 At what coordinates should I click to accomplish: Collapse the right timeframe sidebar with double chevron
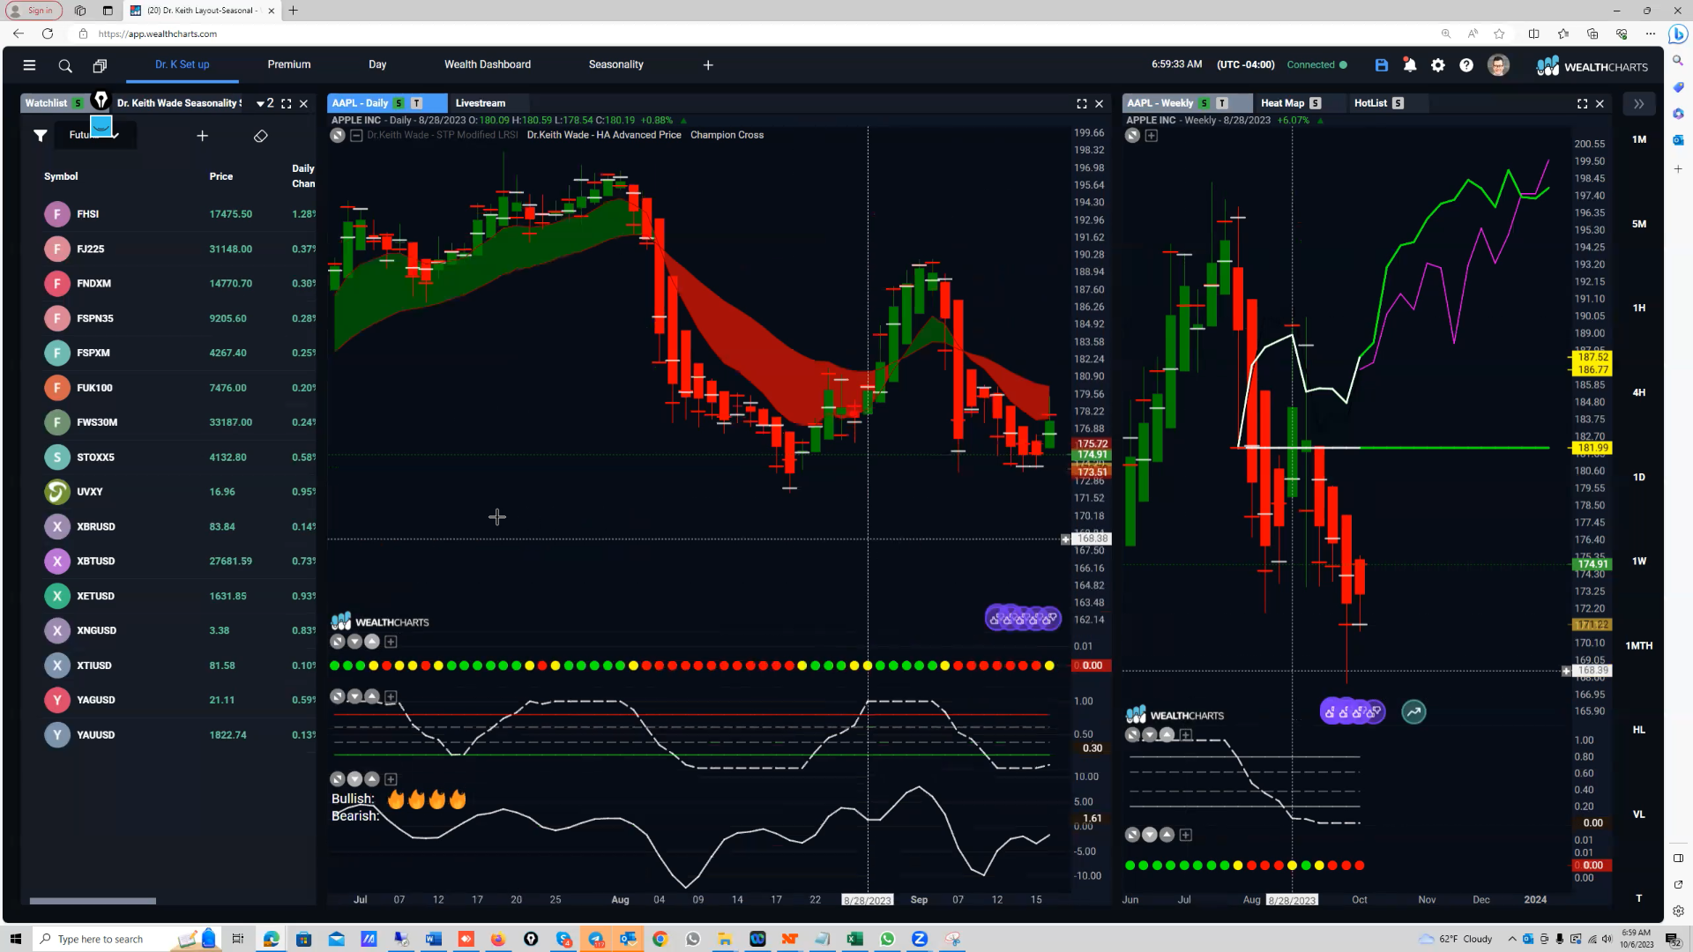click(1638, 104)
